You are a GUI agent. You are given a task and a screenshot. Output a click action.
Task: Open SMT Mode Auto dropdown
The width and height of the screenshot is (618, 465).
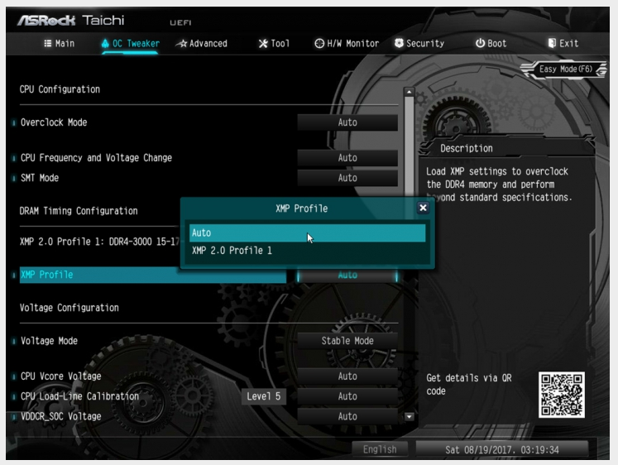tap(347, 178)
